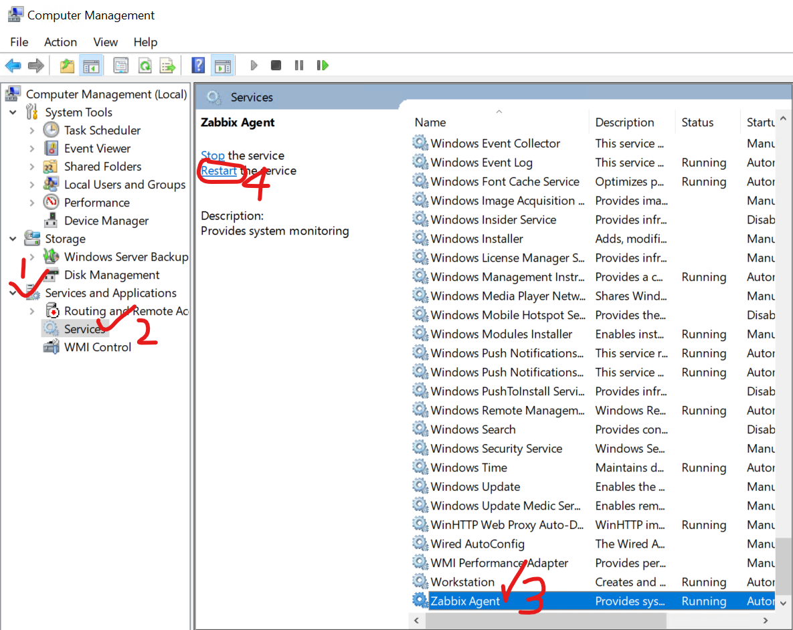
Task: Select Windows Security Service row
Action: tap(593, 449)
